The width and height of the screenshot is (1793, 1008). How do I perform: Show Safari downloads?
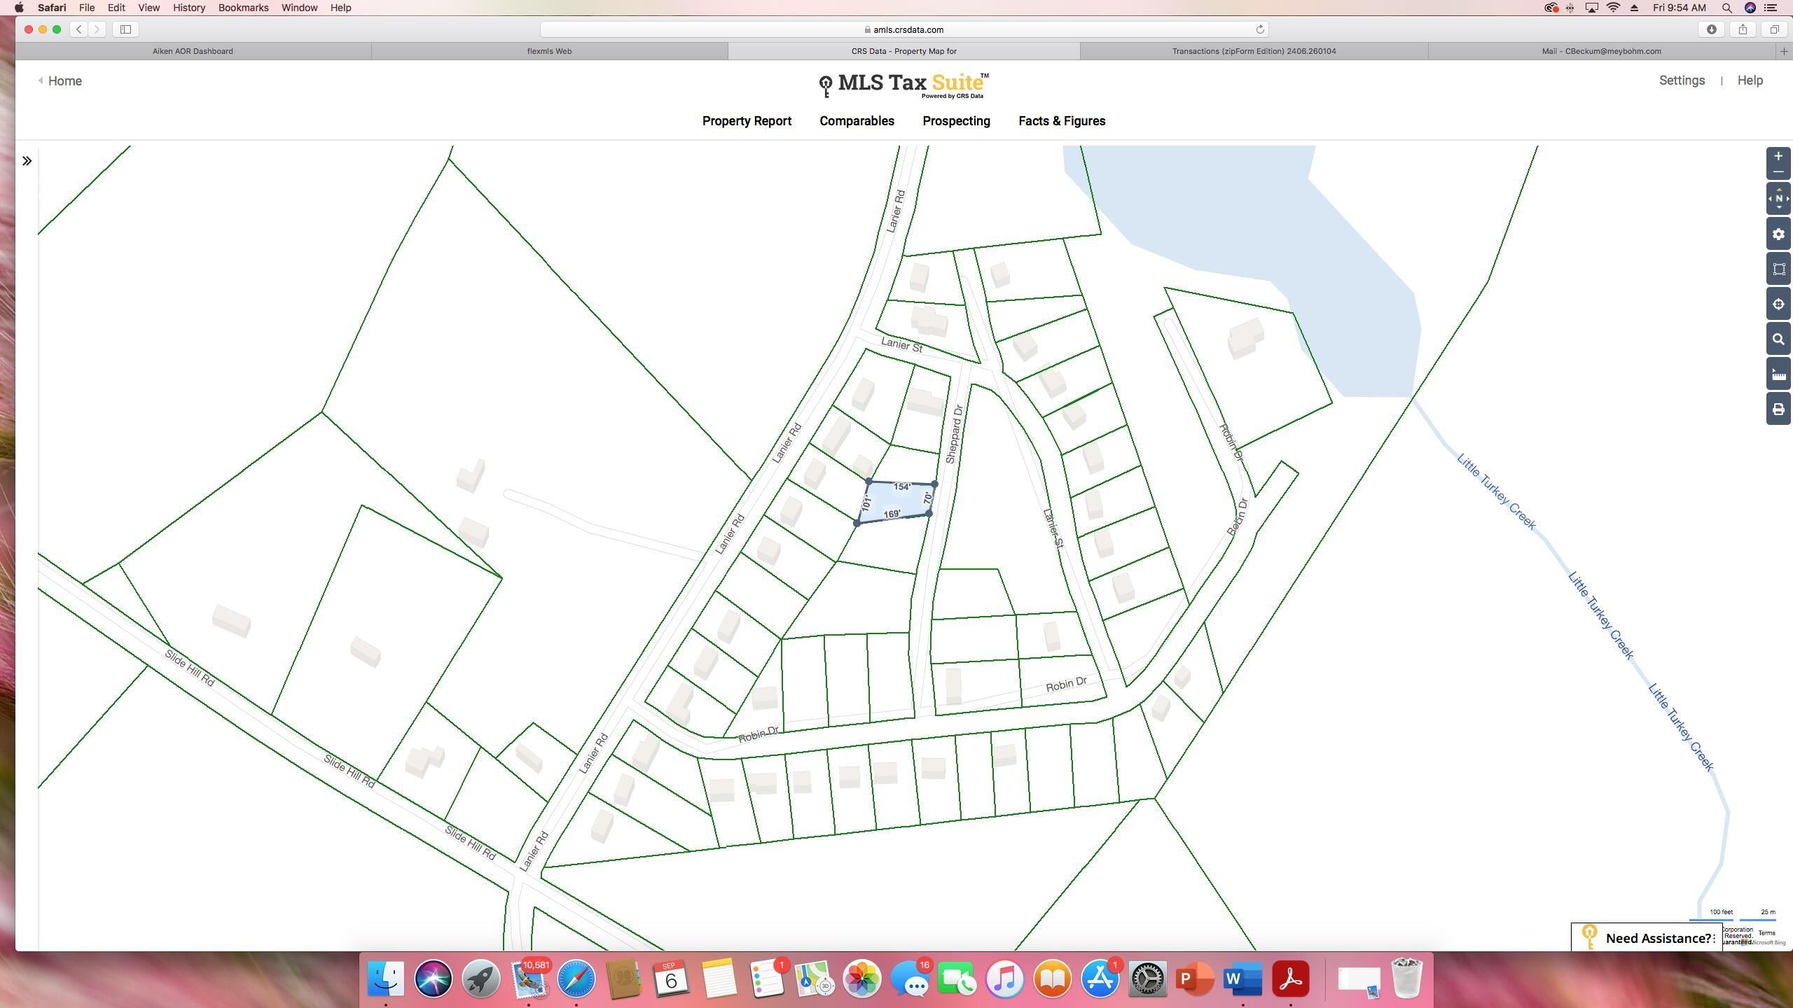[1711, 29]
